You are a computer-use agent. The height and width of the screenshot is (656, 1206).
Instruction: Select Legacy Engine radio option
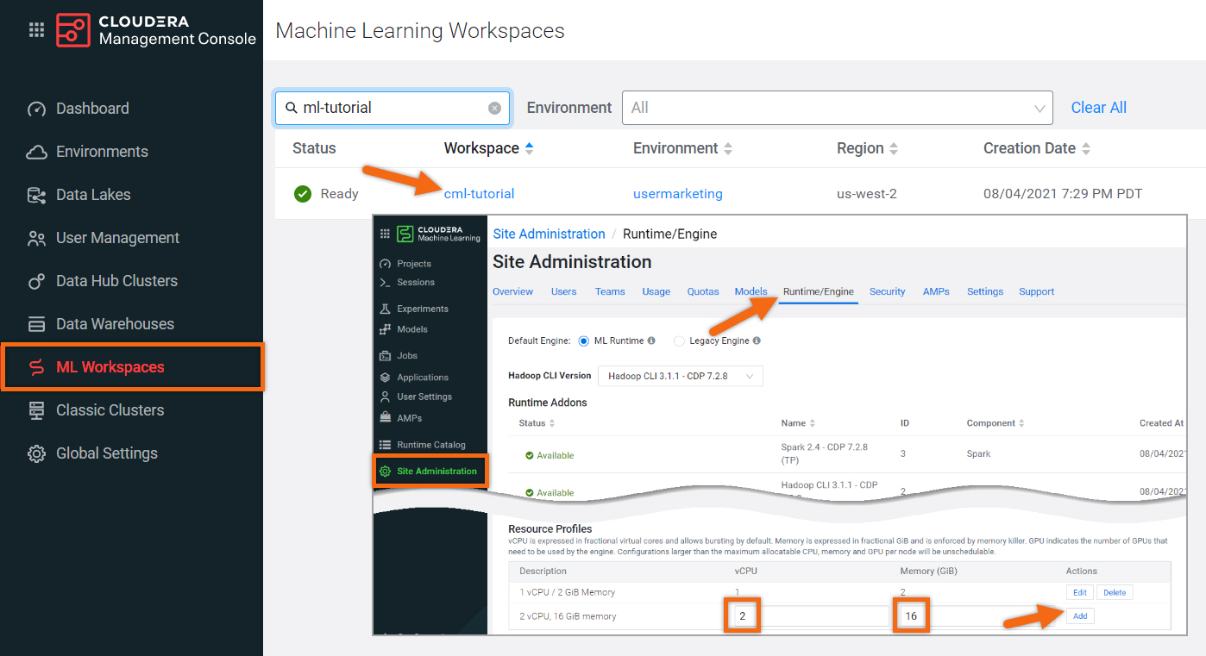click(679, 340)
